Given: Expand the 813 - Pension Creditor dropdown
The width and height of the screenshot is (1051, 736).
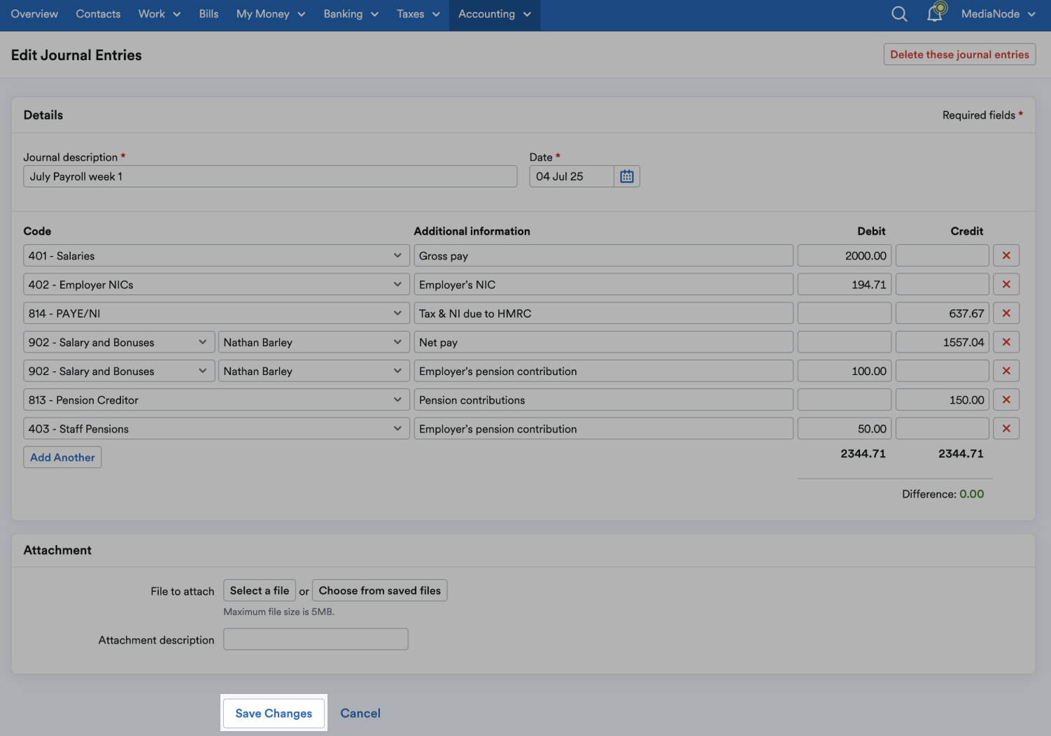Looking at the screenshot, I should click(x=216, y=399).
